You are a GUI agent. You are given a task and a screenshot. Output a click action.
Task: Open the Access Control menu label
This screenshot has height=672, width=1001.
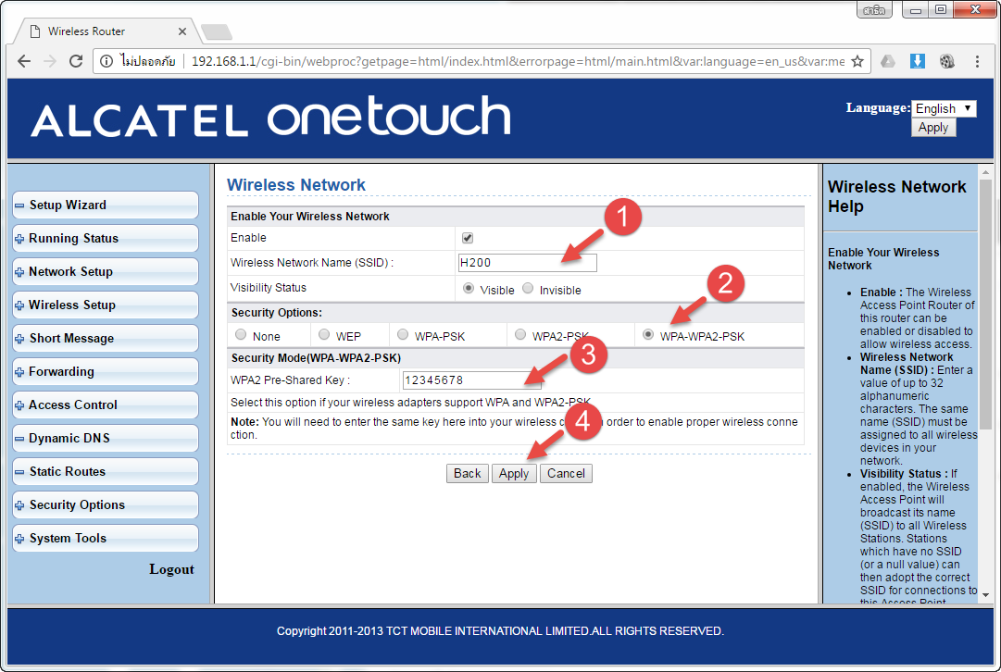coord(73,404)
